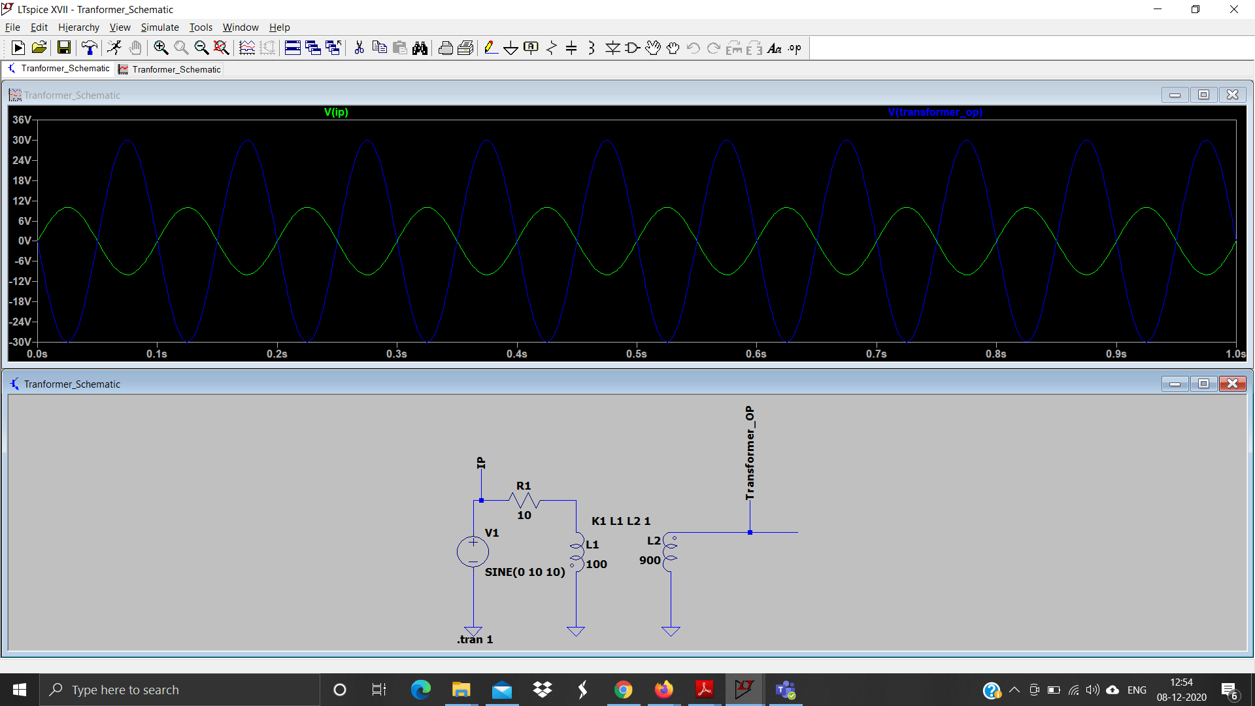Image resolution: width=1255 pixels, height=706 pixels.
Task: Open LTspice from the taskbar
Action: (x=745, y=689)
